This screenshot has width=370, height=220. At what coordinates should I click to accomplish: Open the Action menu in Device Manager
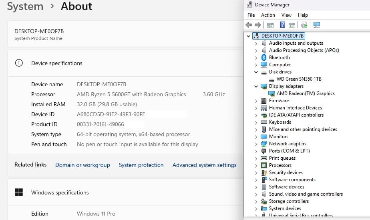pyautogui.click(x=268, y=15)
